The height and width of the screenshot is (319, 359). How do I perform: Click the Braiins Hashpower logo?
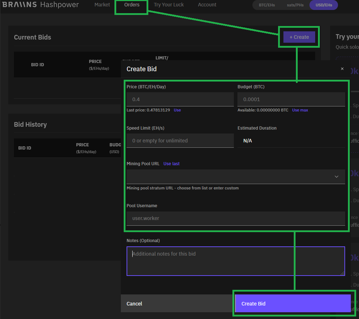[x=40, y=5]
